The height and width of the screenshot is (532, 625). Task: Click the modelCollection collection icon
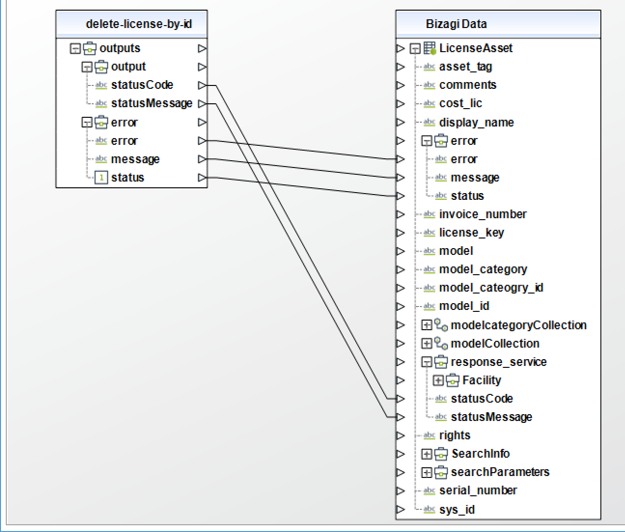point(441,344)
